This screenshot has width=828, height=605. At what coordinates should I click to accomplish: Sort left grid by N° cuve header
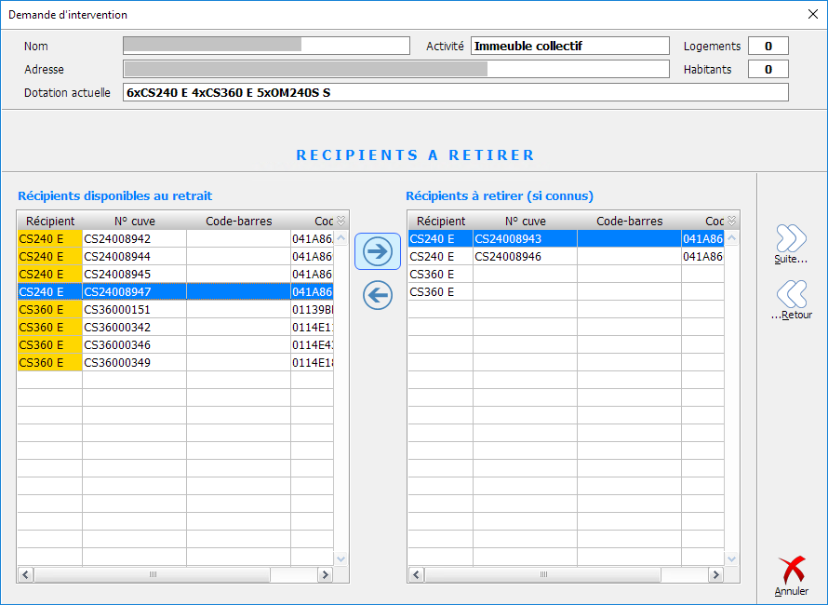pyautogui.click(x=134, y=221)
